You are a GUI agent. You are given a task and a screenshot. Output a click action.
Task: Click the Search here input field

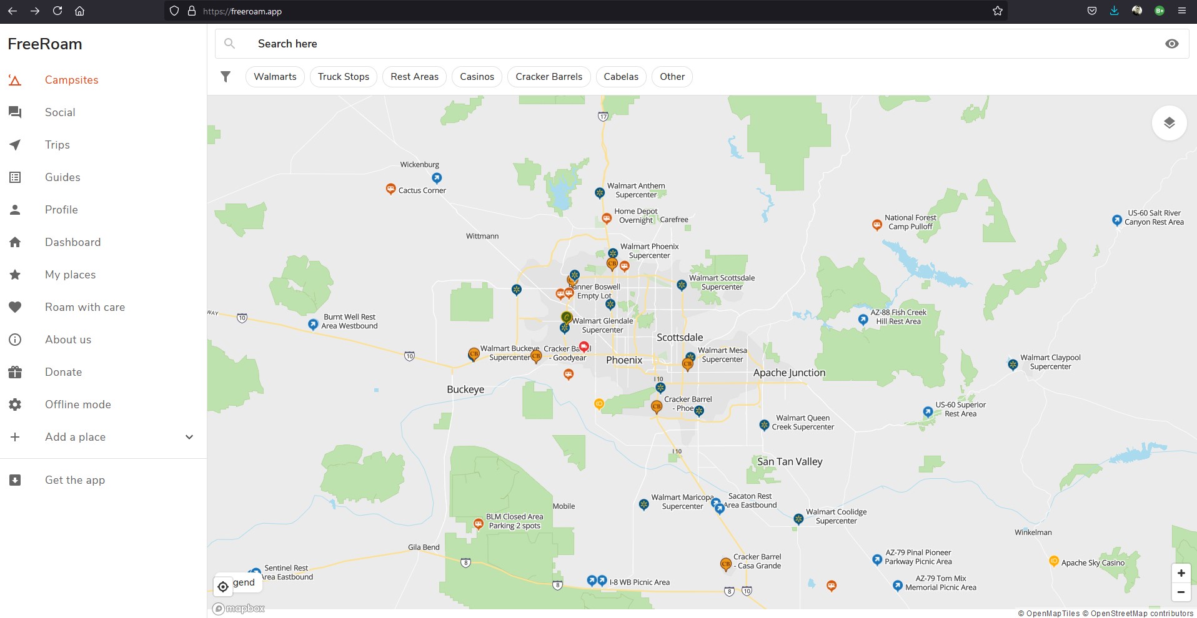click(702, 44)
